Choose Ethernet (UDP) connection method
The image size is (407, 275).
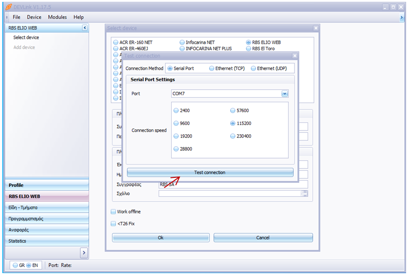tap(254, 69)
